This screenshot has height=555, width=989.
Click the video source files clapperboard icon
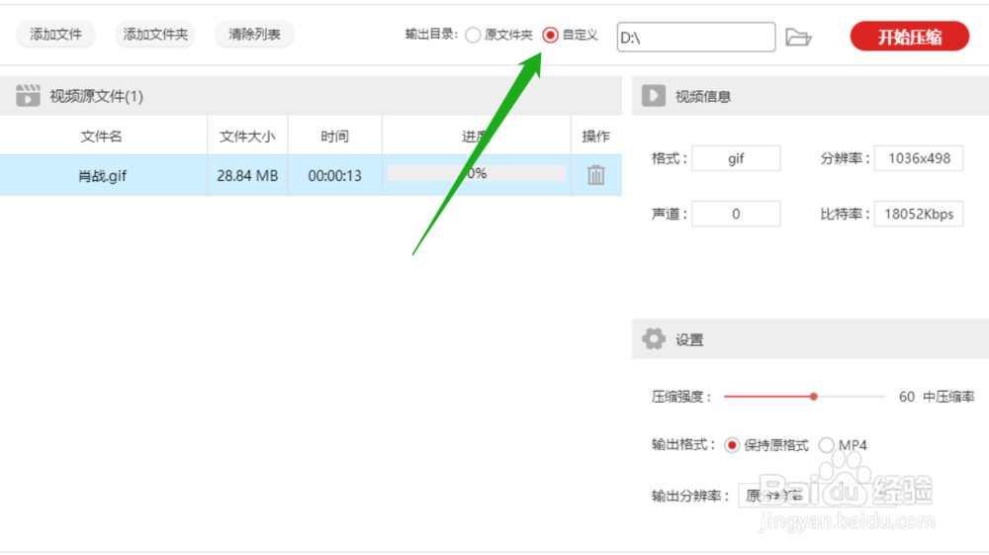28,96
